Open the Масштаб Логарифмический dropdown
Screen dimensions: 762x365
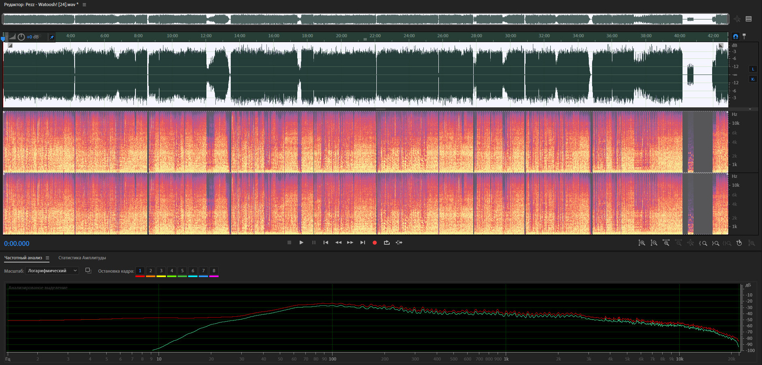coord(52,271)
